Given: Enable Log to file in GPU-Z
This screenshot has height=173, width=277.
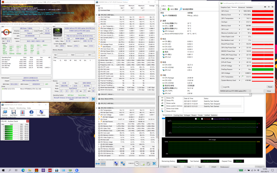Looking at the screenshot, I should pos(222,87).
